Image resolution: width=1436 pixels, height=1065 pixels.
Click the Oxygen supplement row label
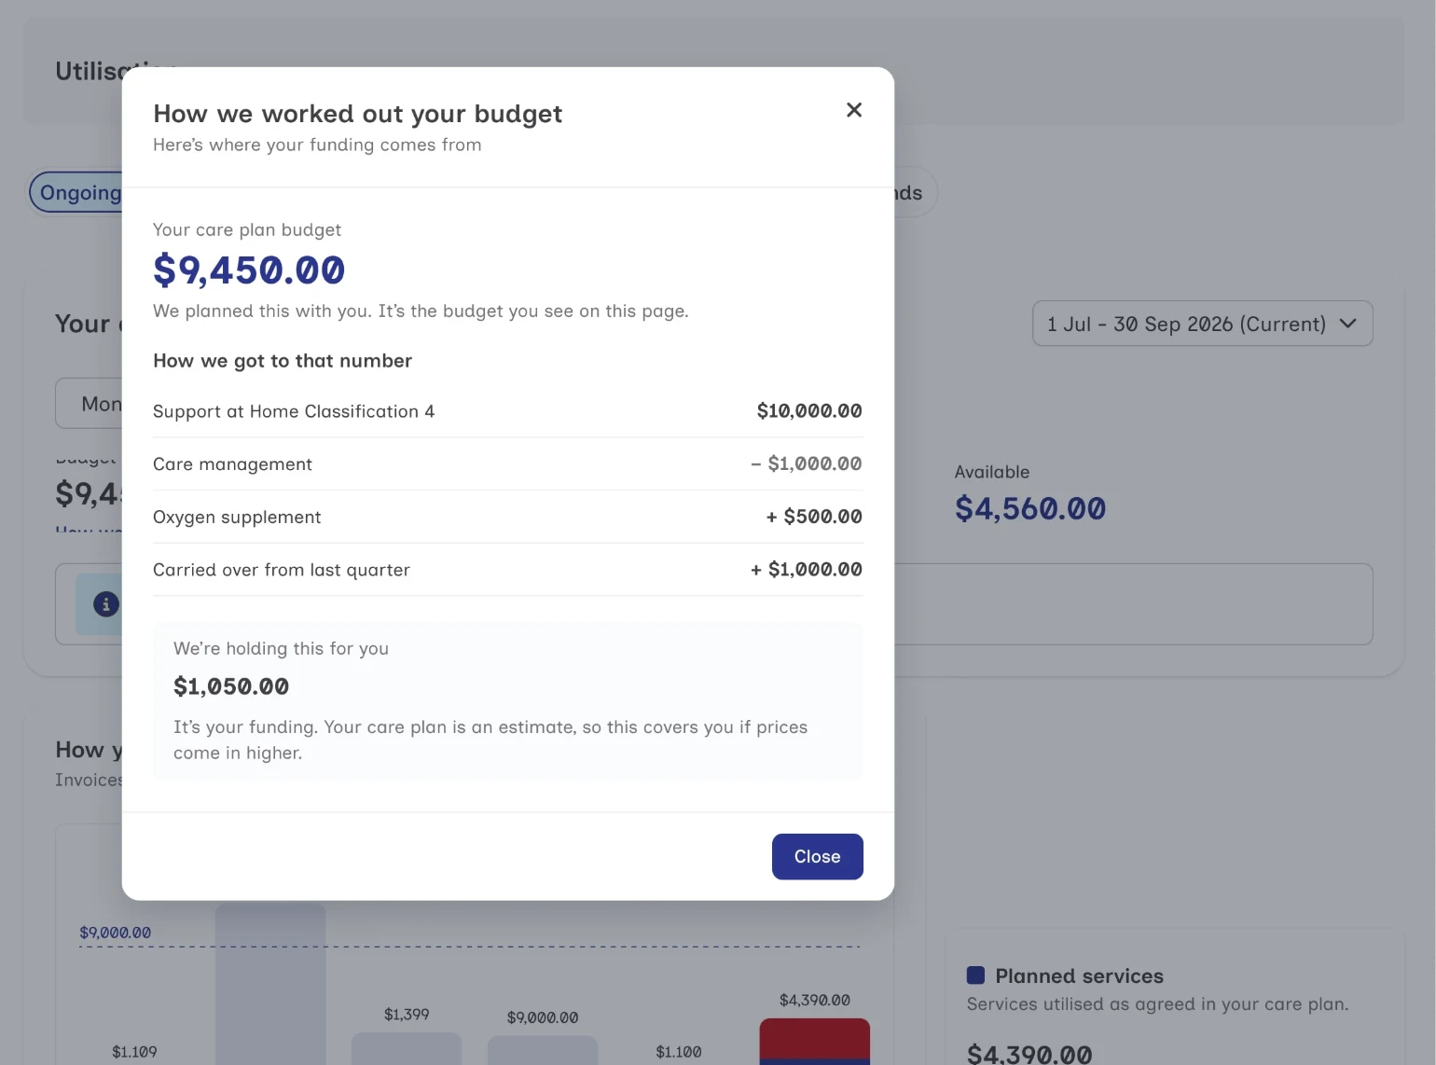[237, 517]
